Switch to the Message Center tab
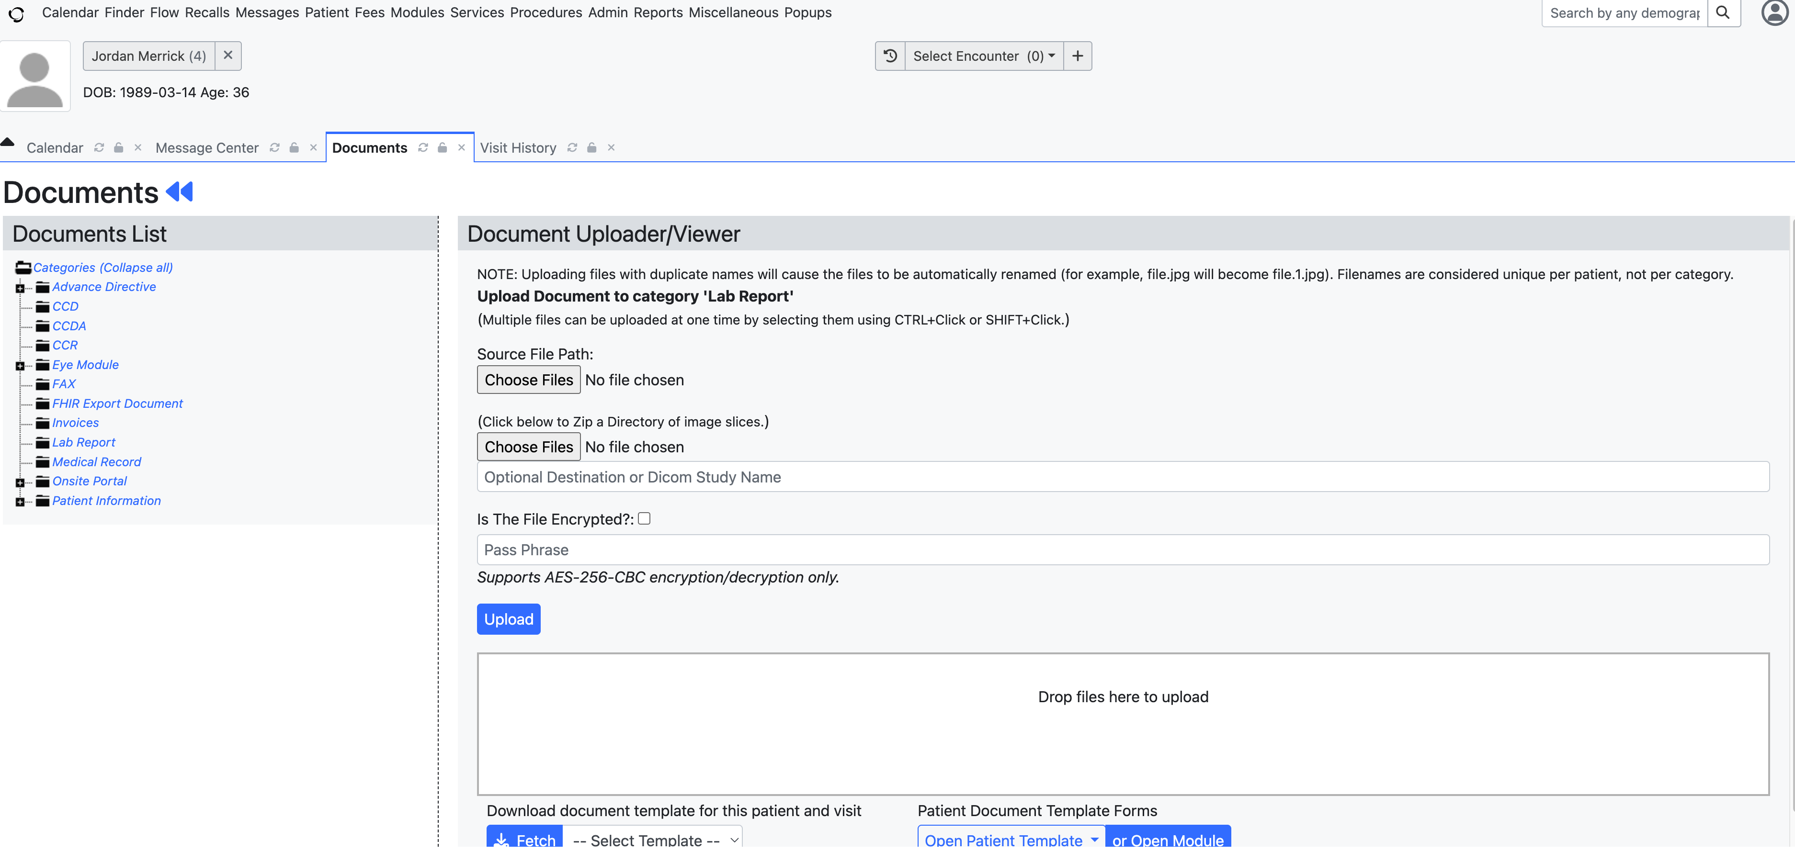Viewport: 1795px width, 852px height. click(x=207, y=148)
